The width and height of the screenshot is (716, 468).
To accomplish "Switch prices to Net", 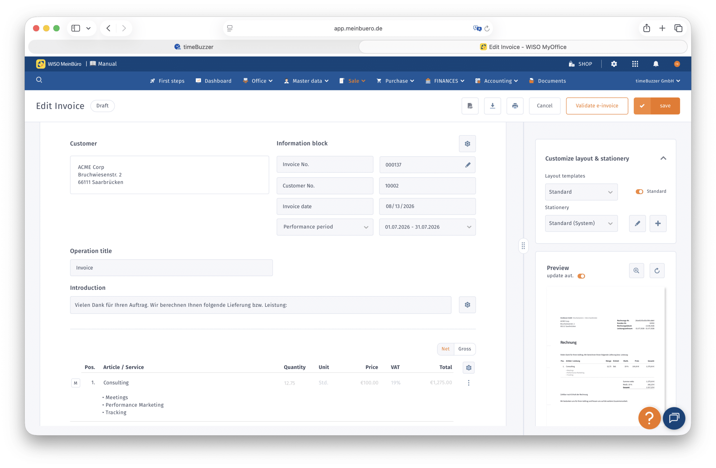I will click(x=445, y=349).
